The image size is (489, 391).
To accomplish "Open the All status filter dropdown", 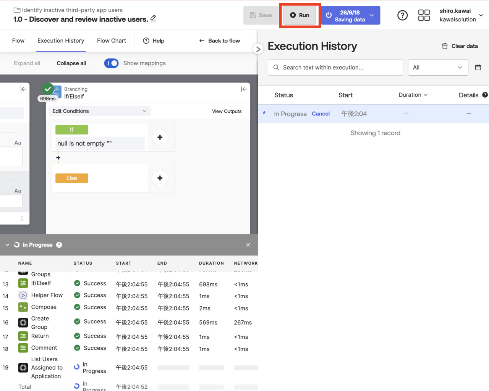I will 438,68.
